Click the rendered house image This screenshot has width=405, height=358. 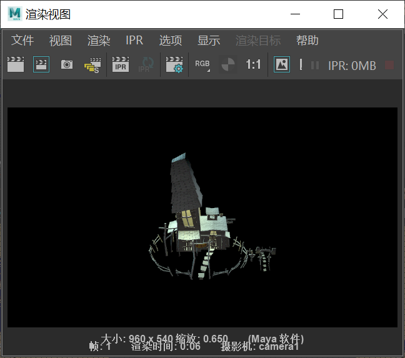tap(202, 217)
